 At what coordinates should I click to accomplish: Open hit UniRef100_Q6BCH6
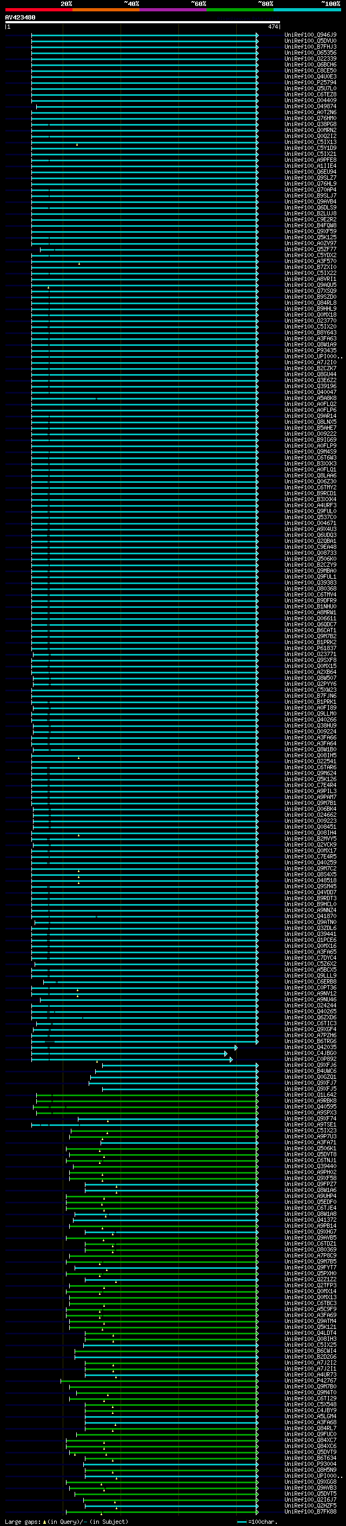[x=310, y=64]
